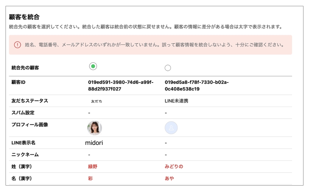Select the first customer as merge destination
This screenshot has width=309, height=190.
[93, 66]
